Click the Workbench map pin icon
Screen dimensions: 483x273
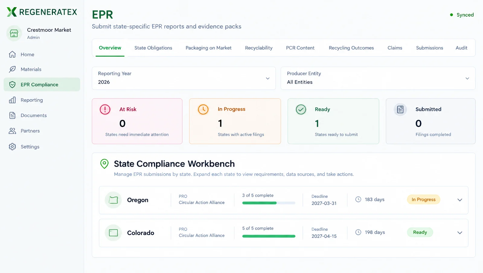pos(104,164)
